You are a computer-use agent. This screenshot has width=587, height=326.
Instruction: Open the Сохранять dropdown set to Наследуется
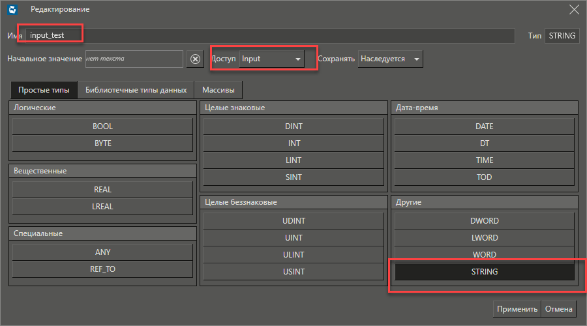pyautogui.click(x=390, y=59)
